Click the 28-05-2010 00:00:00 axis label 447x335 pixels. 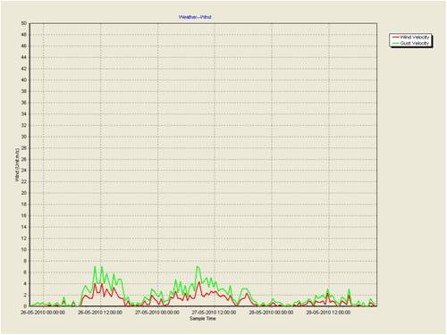(x=271, y=313)
